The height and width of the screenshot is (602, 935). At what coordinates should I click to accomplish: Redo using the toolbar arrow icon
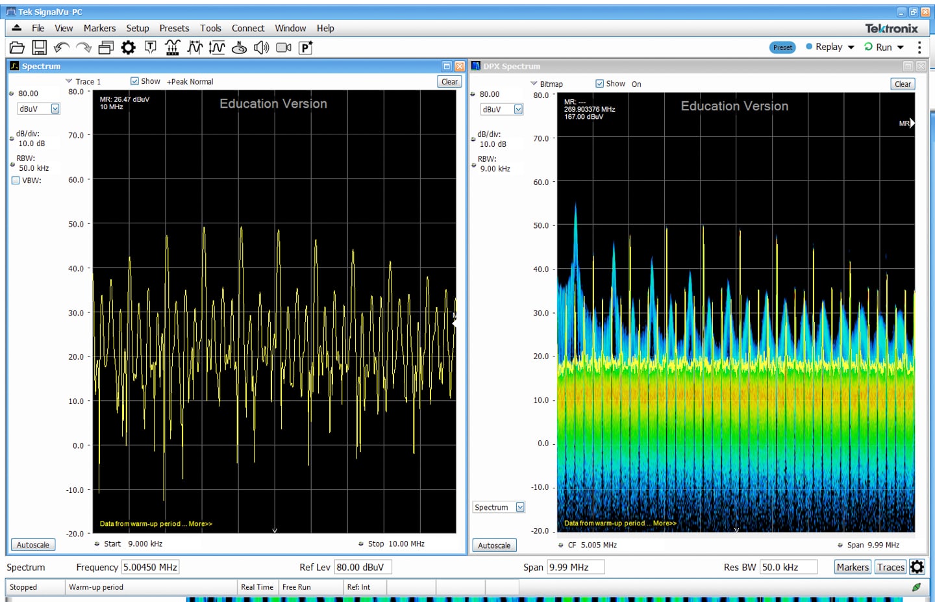(x=84, y=47)
